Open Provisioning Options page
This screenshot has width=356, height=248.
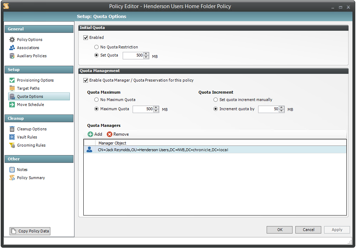(35, 80)
